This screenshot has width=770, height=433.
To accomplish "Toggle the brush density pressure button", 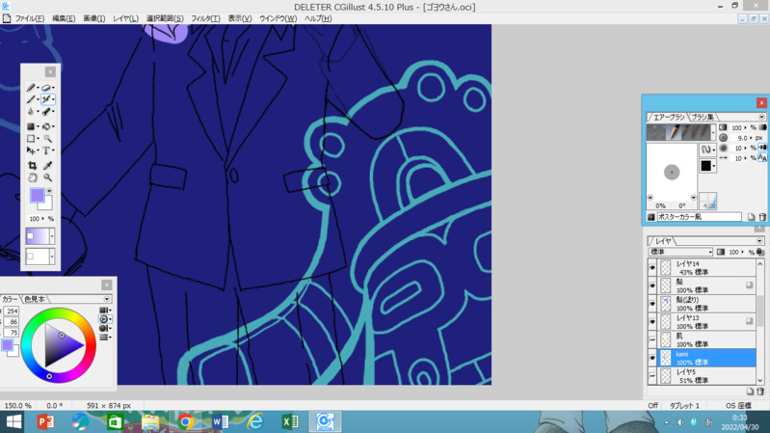I will (x=762, y=148).
